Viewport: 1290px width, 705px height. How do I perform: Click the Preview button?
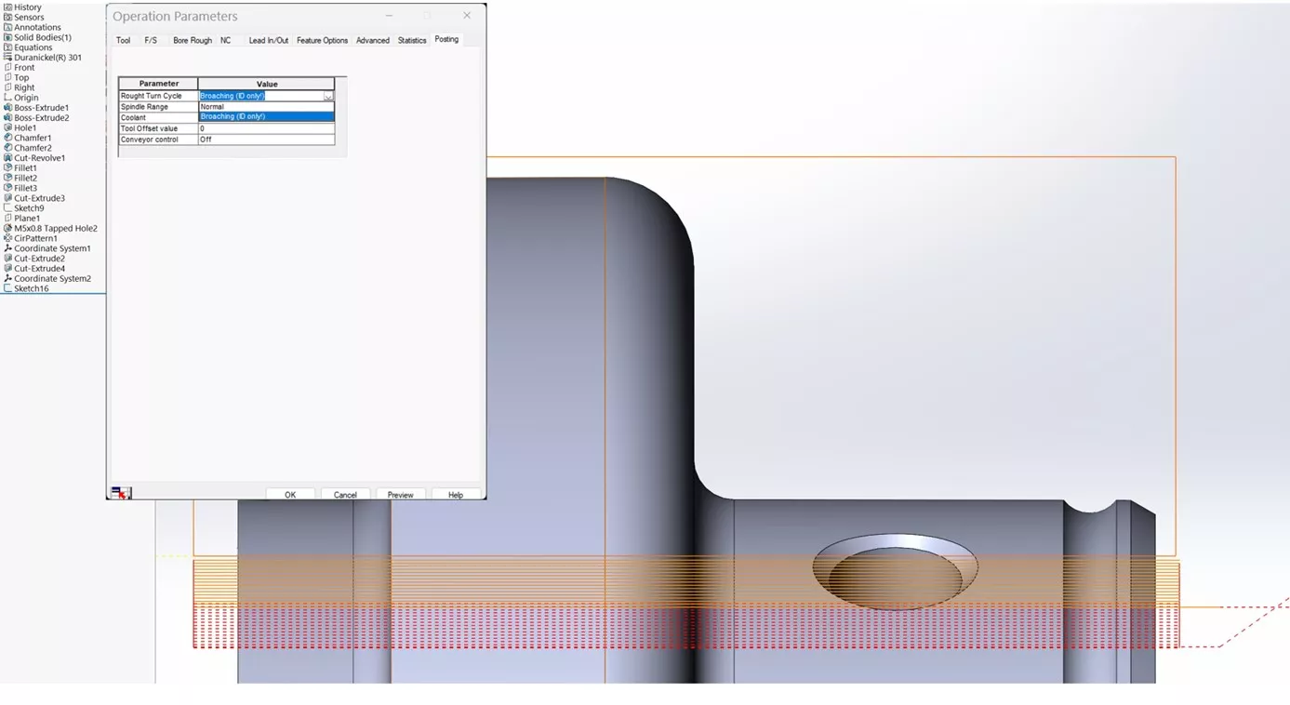[x=400, y=494]
